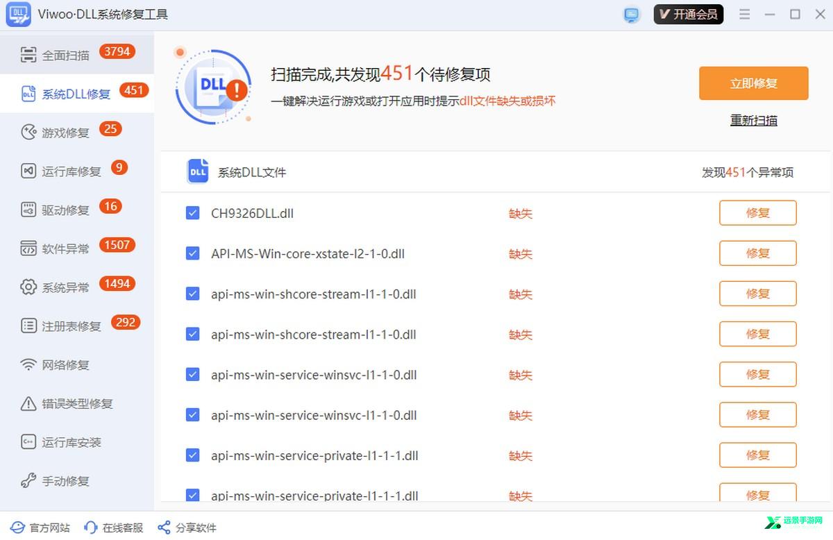
Task: Click the 注册表修复 list icon
Action: click(28, 326)
